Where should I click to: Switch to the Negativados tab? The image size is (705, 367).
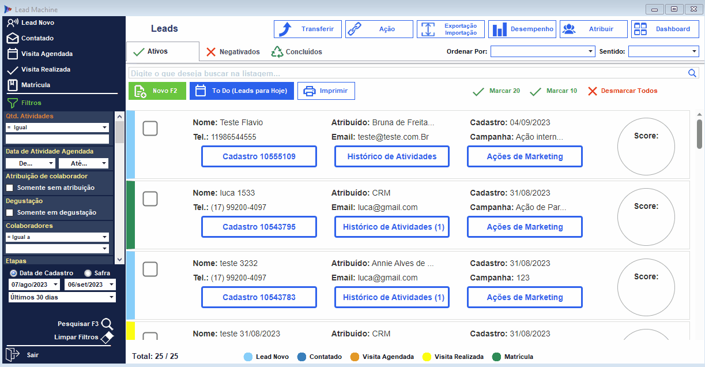[233, 52]
